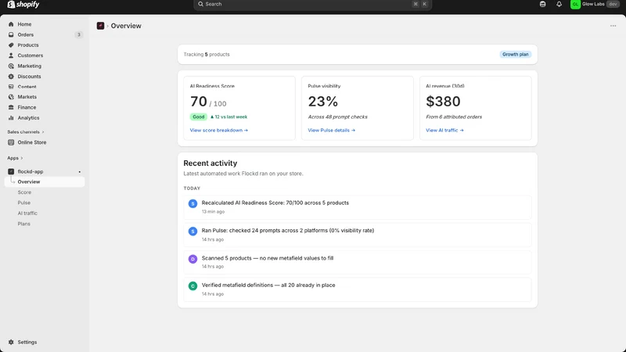The height and width of the screenshot is (352, 626).
Task: Click flockd app icon in breadcrumb
Action: (x=100, y=26)
